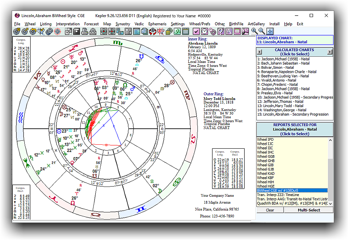Click the pink checkmark toolbar icon
This screenshot has width=348, height=240.
click(196, 32)
